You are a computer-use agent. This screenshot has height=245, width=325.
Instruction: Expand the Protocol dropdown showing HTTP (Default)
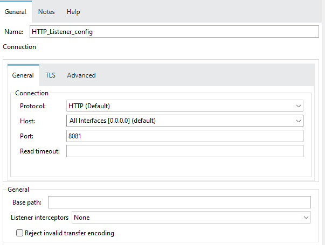click(x=184, y=106)
